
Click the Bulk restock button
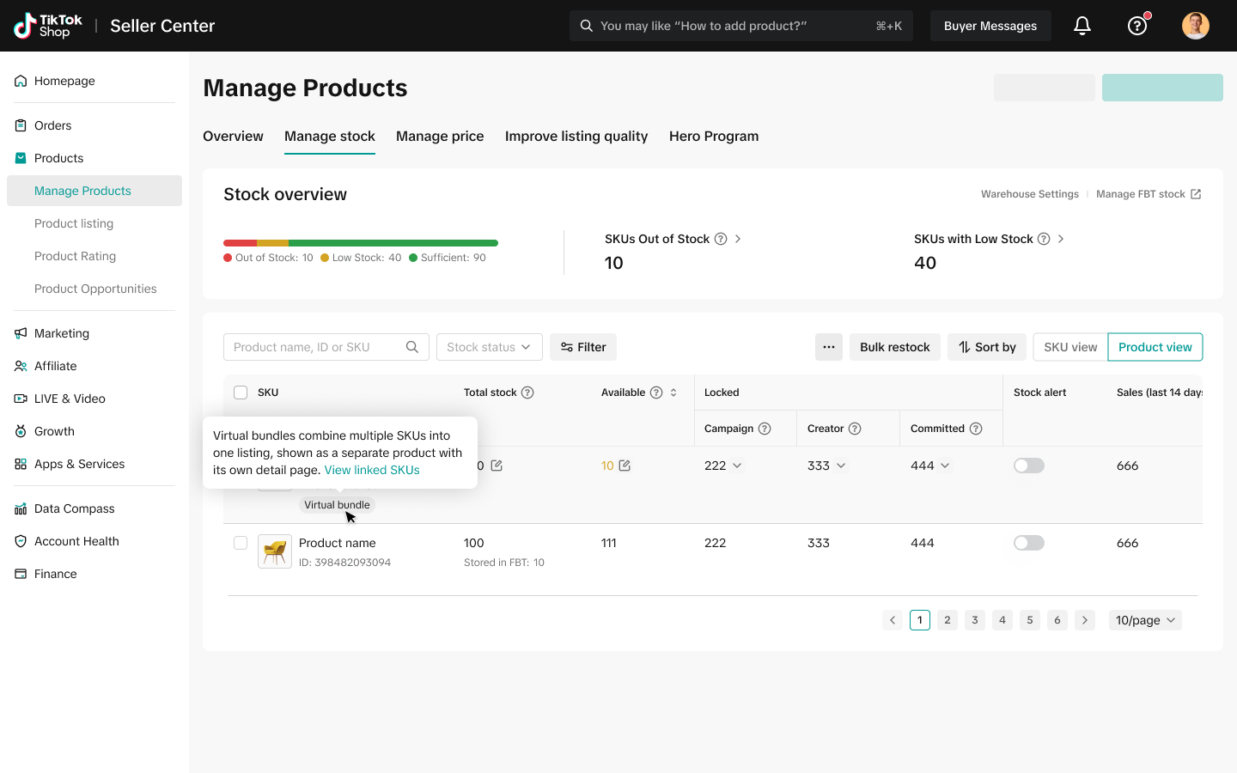tap(894, 347)
